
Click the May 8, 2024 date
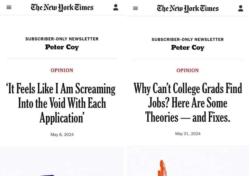pyautogui.click(x=62, y=135)
